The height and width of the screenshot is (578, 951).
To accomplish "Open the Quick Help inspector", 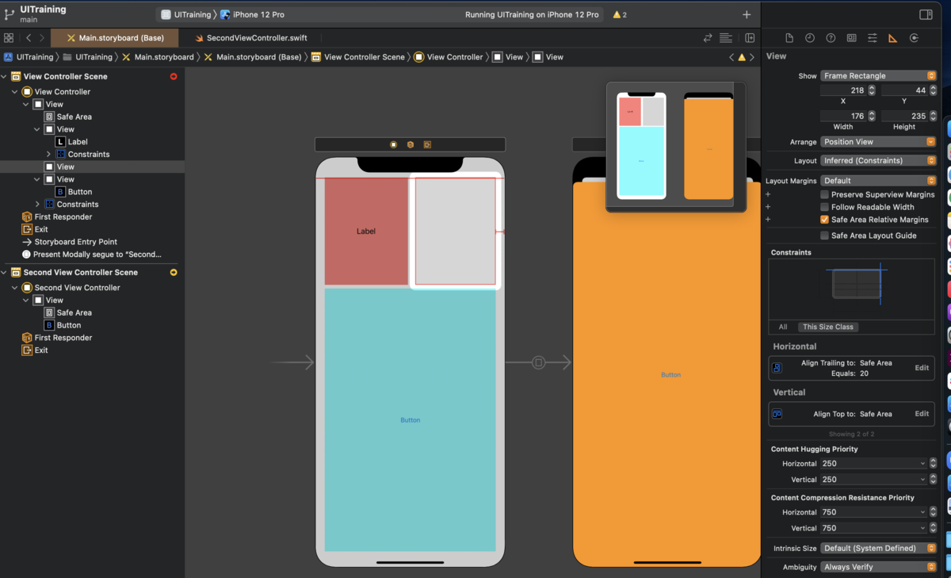I will pyautogui.click(x=831, y=38).
